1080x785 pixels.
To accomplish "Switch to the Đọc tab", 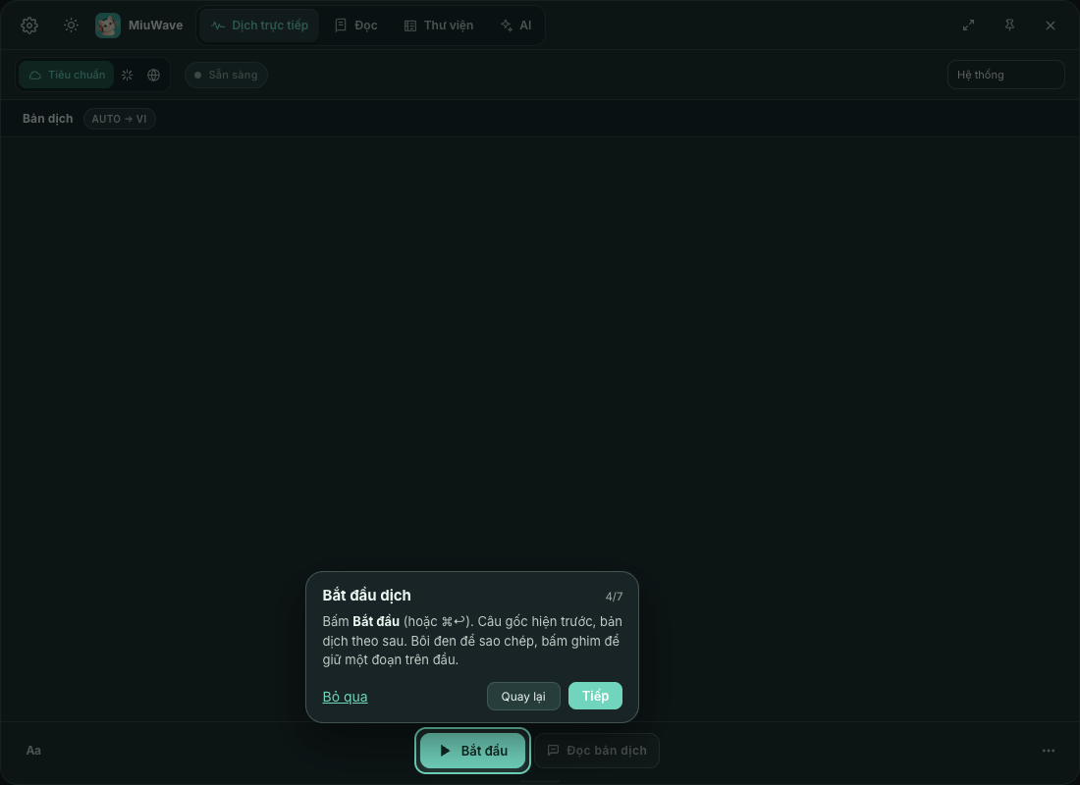I will (356, 26).
